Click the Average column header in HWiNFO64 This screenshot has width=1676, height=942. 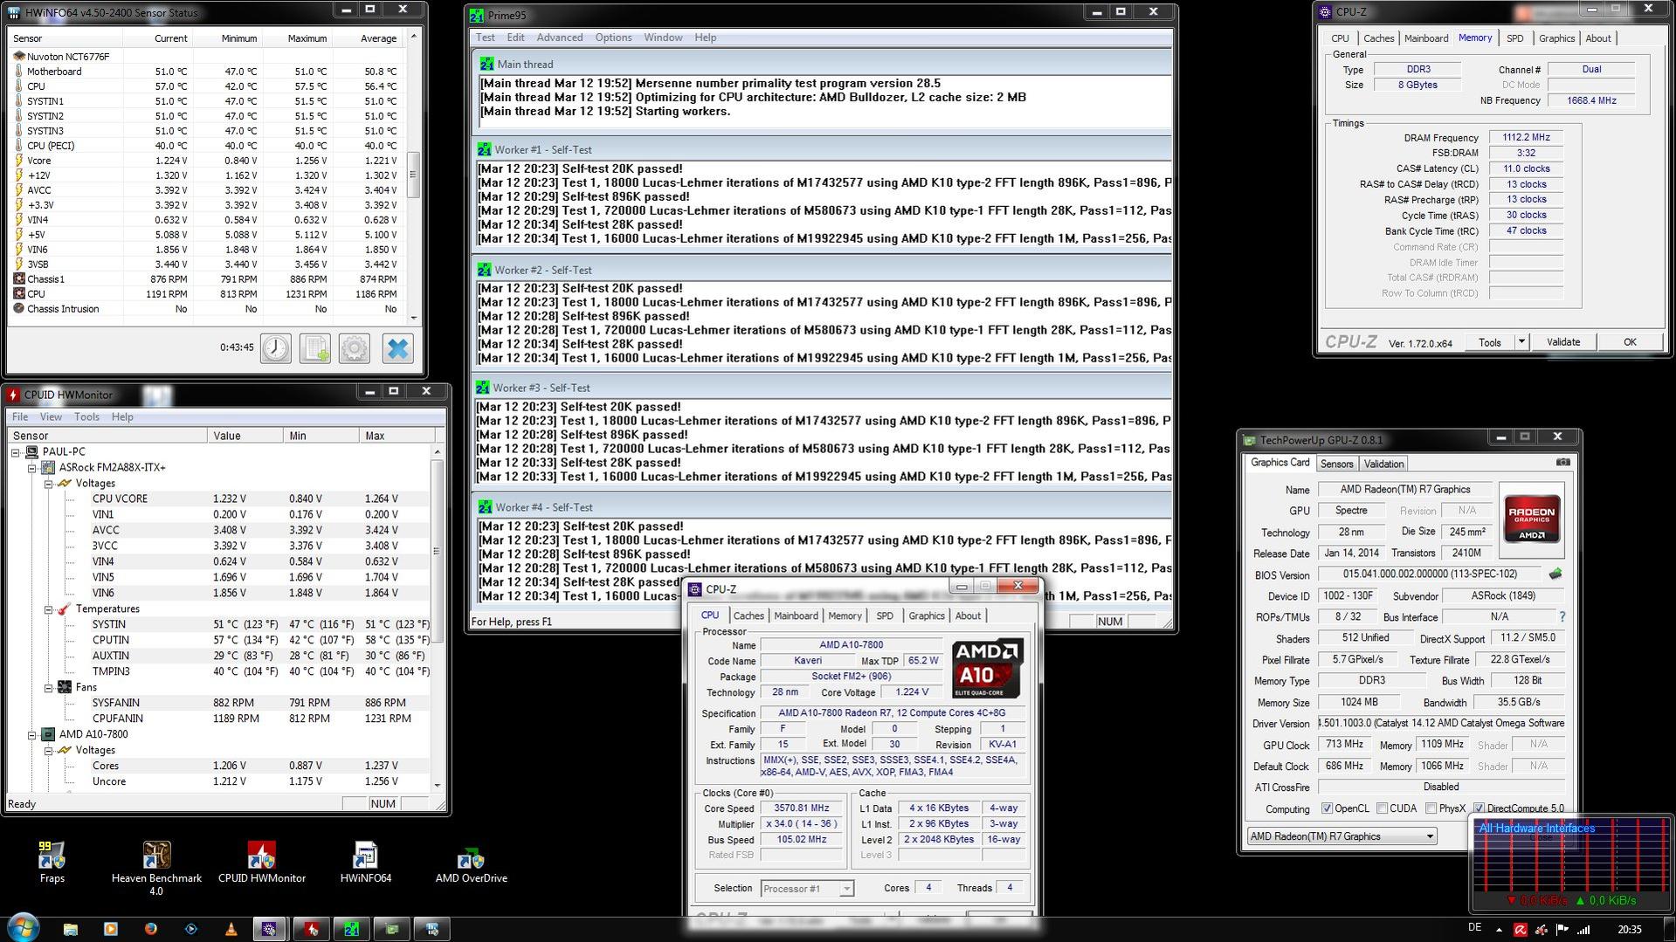(x=367, y=38)
